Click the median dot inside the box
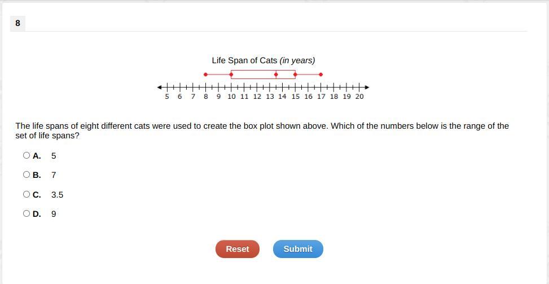This screenshot has height=284, width=549. [x=276, y=75]
